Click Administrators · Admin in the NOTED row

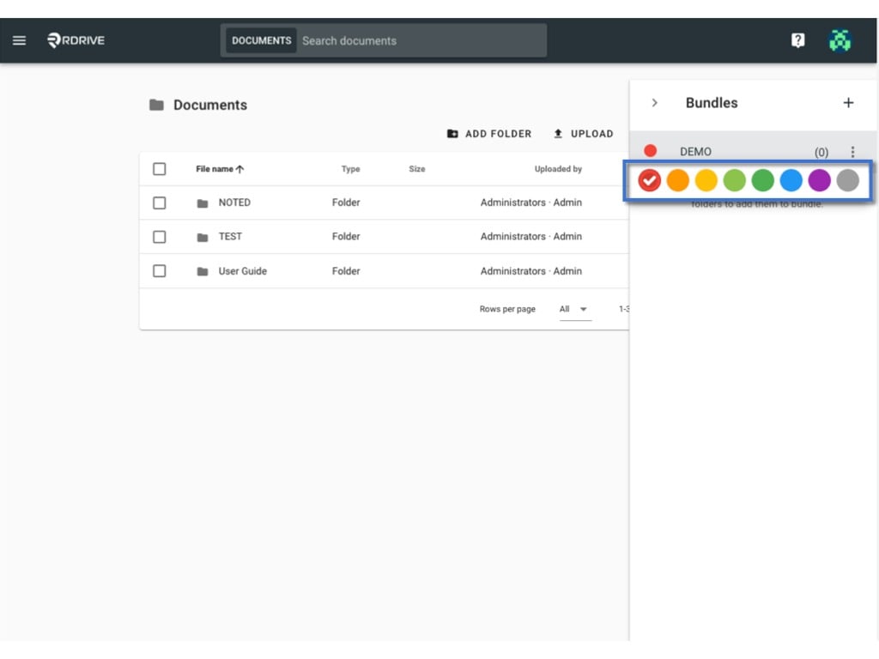point(530,203)
